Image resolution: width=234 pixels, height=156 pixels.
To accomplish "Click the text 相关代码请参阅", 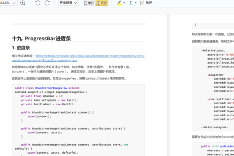I will pos(22,56).
